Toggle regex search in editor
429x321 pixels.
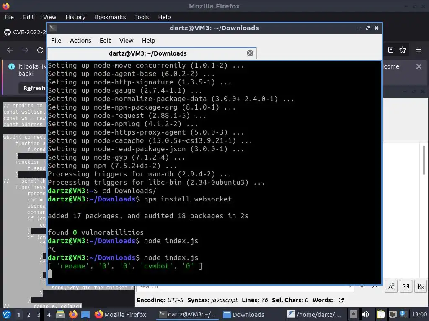pyautogui.click(x=420, y=286)
